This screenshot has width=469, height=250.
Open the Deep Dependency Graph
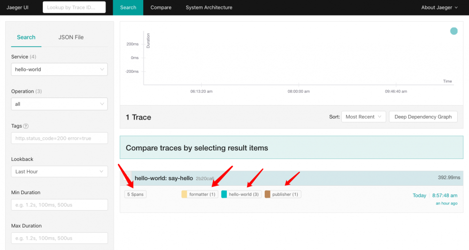click(x=423, y=117)
